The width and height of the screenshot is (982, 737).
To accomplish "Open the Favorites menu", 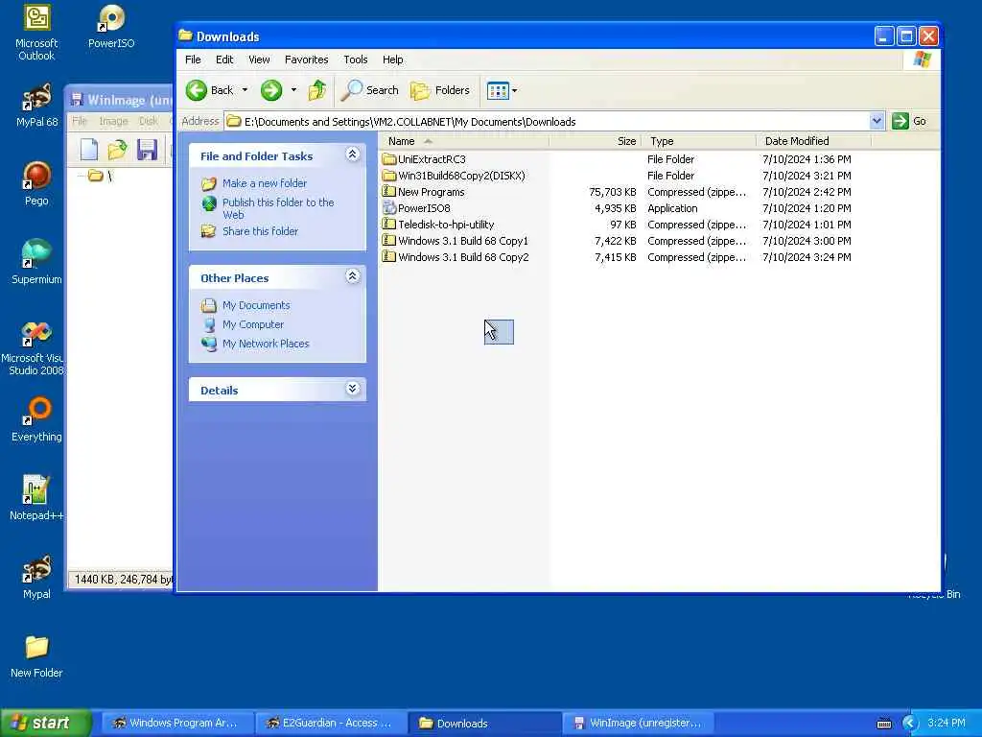I will pos(306,59).
